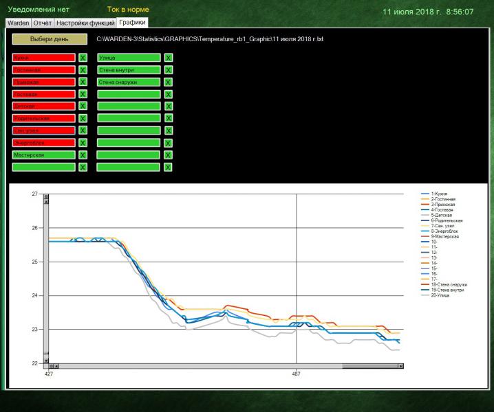Click the Ток в норме status label
Image resolution: width=494 pixels, height=412 pixels.
click(x=128, y=10)
